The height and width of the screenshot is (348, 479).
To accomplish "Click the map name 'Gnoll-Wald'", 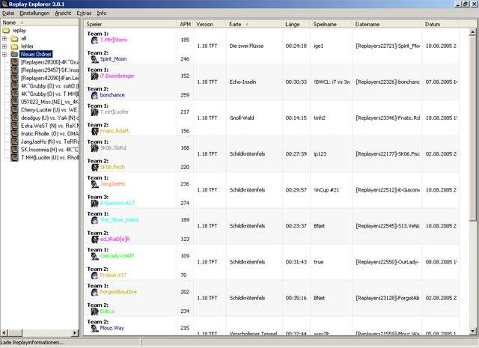I will click(242, 118).
